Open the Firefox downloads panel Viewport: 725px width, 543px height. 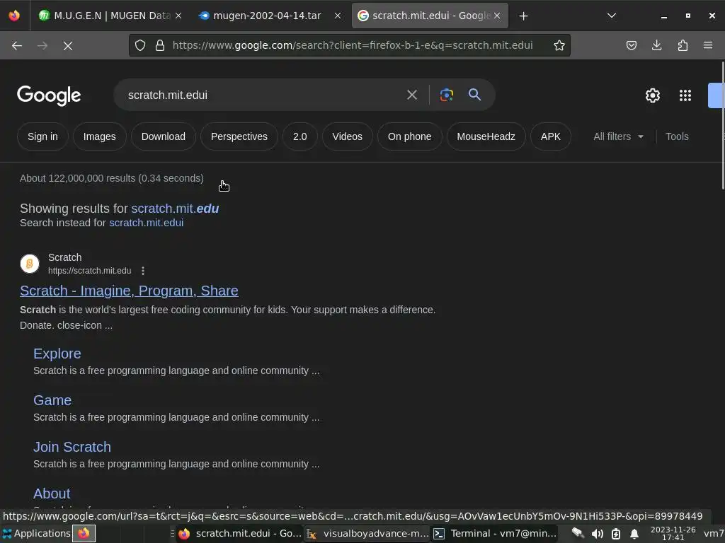pos(656,45)
